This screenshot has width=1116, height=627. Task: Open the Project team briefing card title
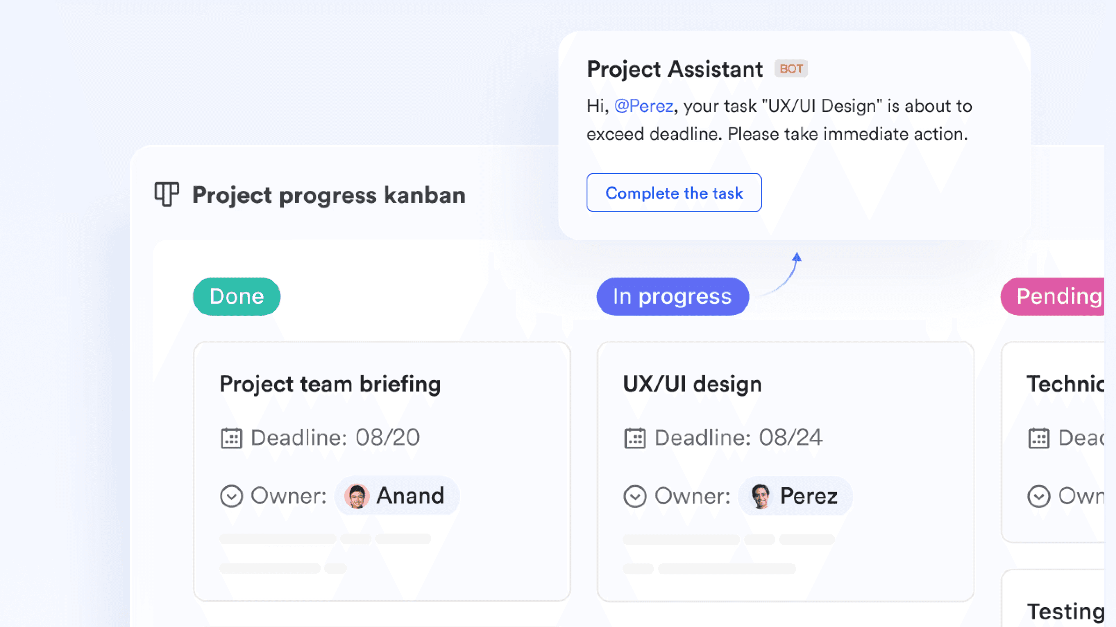(x=330, y=384)
